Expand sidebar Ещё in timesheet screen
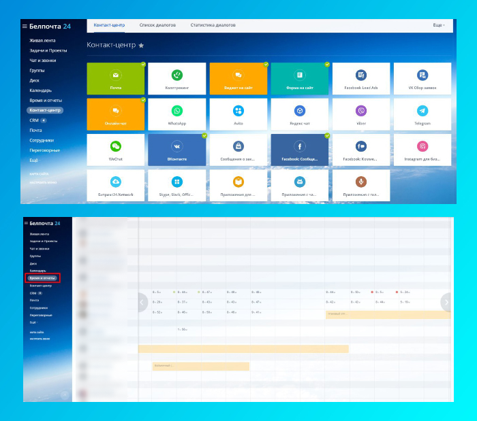This screenshot has height=421, width=477. (33, 322)
